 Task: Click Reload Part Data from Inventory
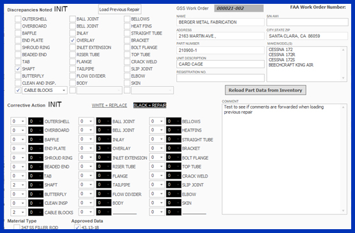(266, 90)
